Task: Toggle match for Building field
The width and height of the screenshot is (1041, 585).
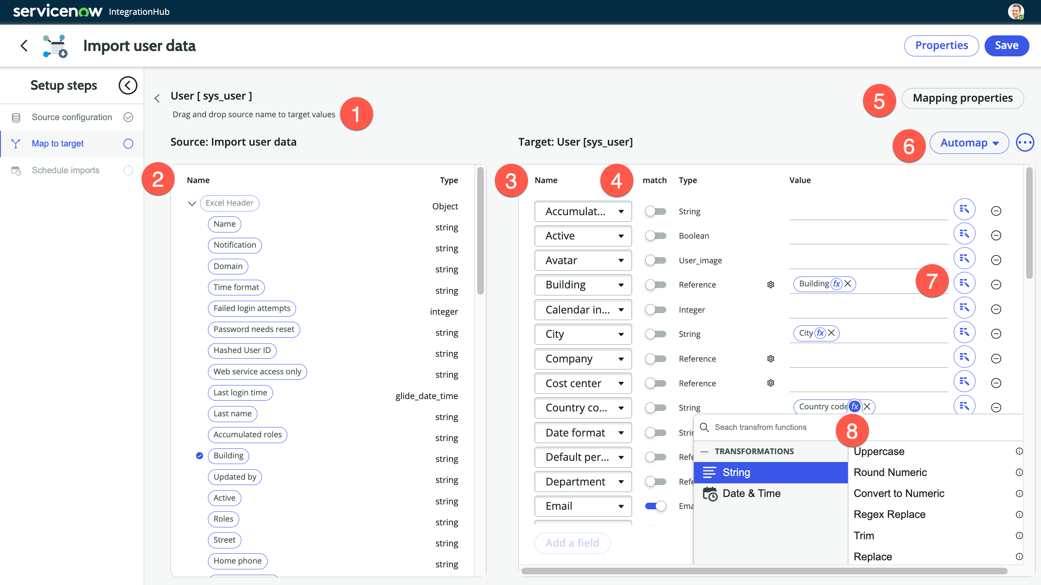Action: click(x=656, y=285)
